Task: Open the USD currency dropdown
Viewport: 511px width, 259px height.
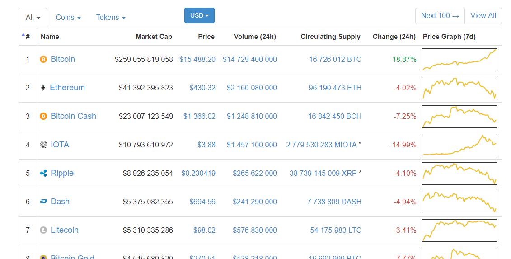Action: point(199,15)
